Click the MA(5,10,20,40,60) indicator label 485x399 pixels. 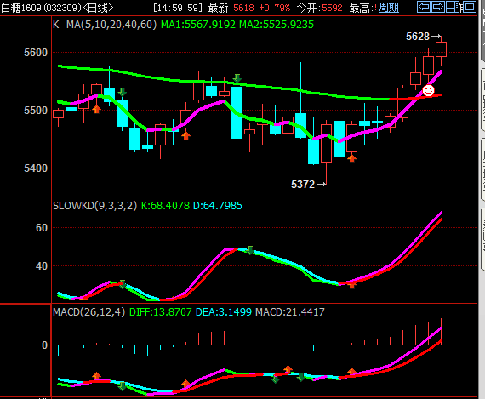[111, 24]
